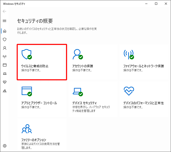Viewport: 171px width, 152px height.
Task: Open ファイアウォールとネットワーク保護 link
Action: click(x=144, y=66)
